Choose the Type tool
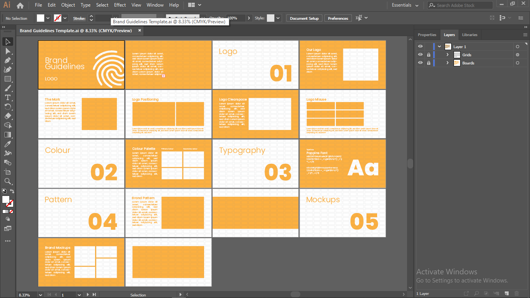Image resolution: width=530 pixels, height=298 pixels. [x=7, y=97]
